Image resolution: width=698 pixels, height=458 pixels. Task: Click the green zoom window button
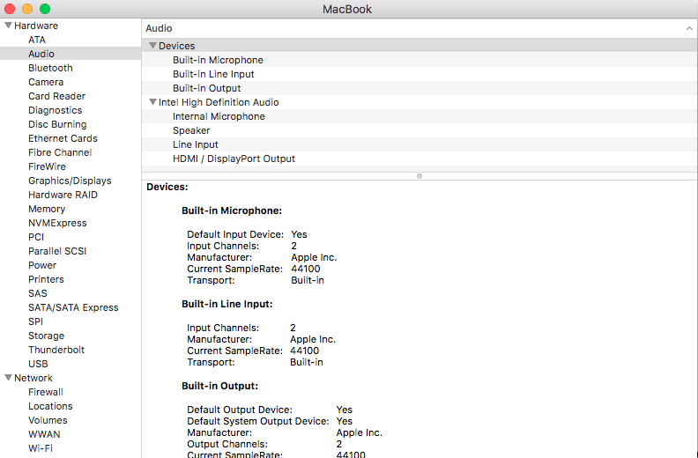45,9
